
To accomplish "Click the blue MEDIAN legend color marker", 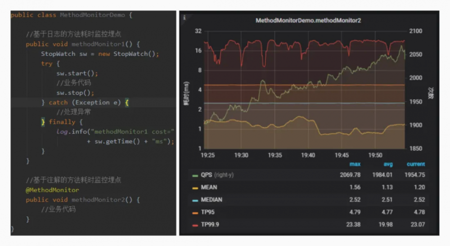I will point(195,200).
